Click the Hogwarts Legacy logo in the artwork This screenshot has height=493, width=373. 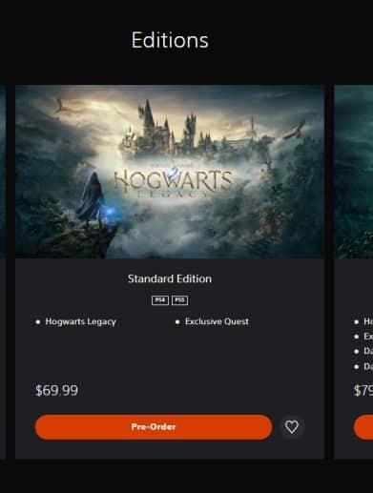click(x=173, y=183)
